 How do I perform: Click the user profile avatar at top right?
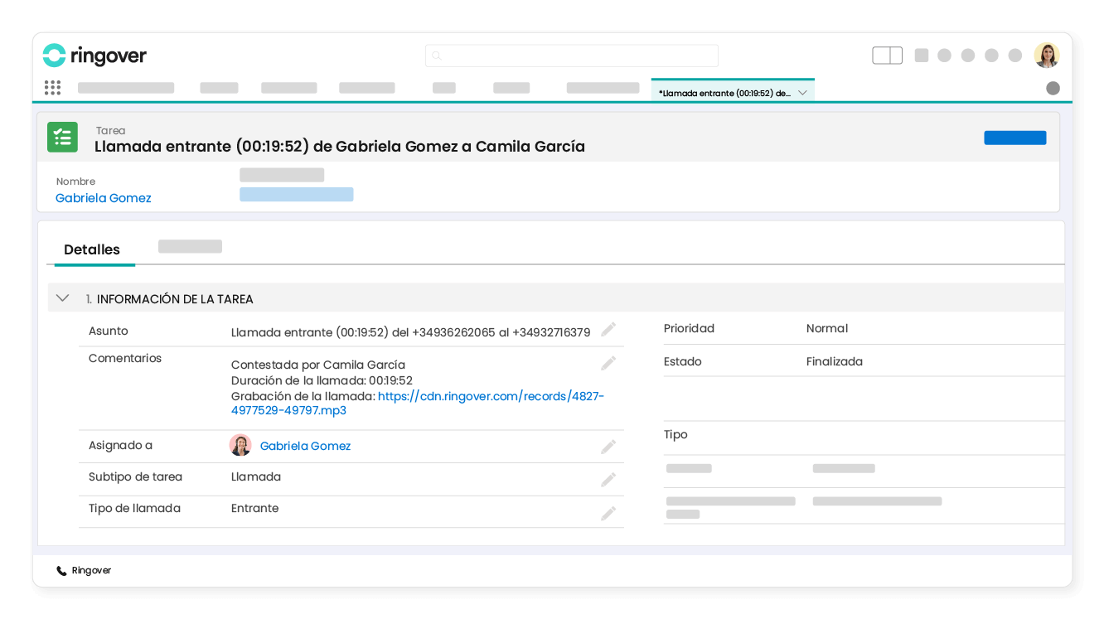coord(1046,56)
